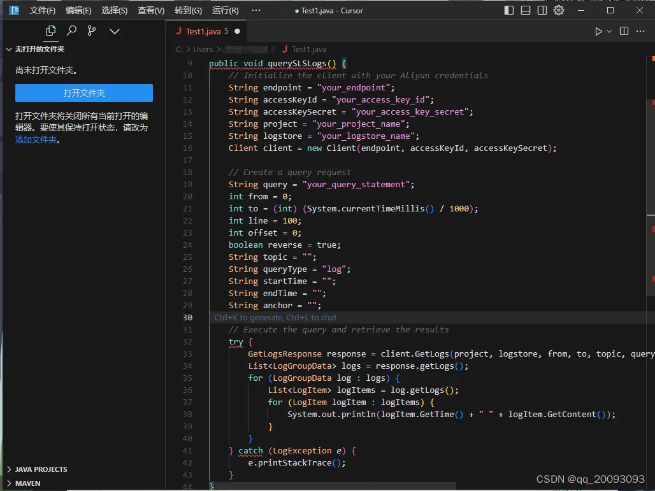This screenshot has height=491, width=655.
Task: Open the 编辑(E) menu
Action: click(x=78, y=10)
